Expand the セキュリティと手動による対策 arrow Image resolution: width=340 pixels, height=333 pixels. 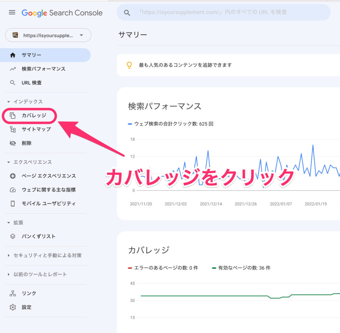coord(8,255)
